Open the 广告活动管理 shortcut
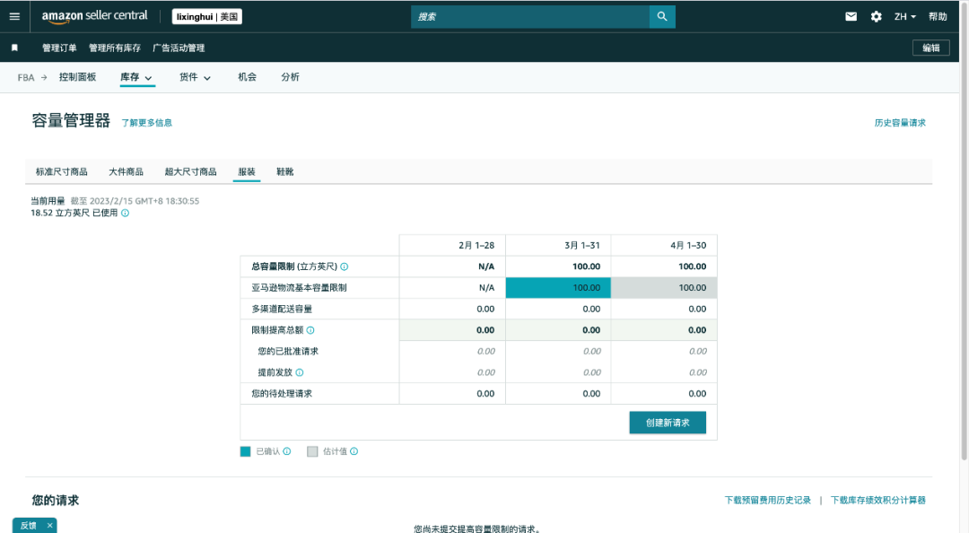The width and height of the screenshot is (969, 533). [x=179, y=48]
